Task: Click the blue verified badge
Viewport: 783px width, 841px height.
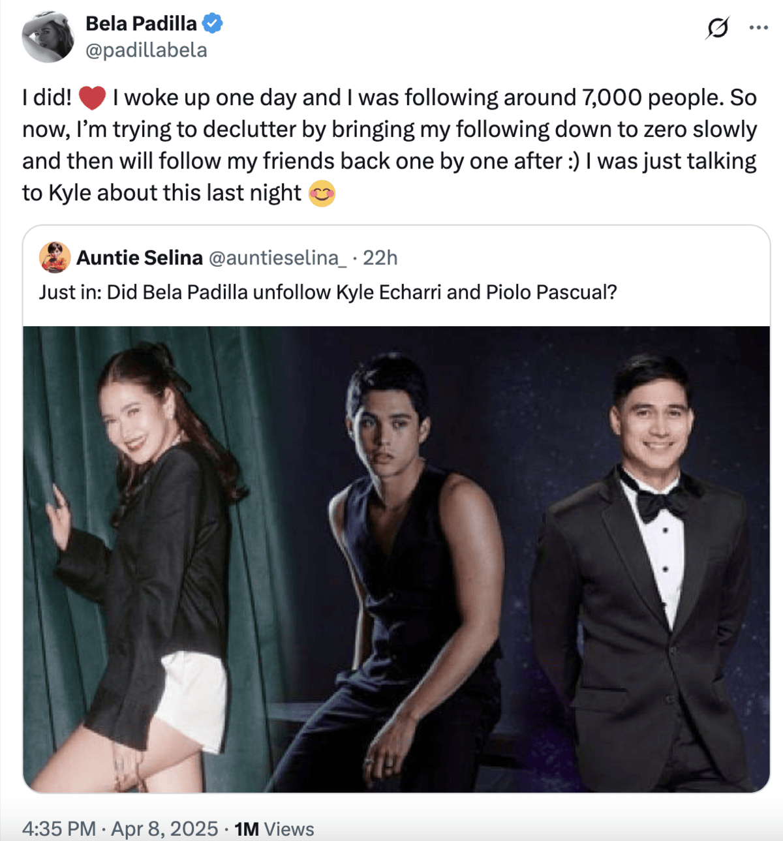Action: coord(212,23)
